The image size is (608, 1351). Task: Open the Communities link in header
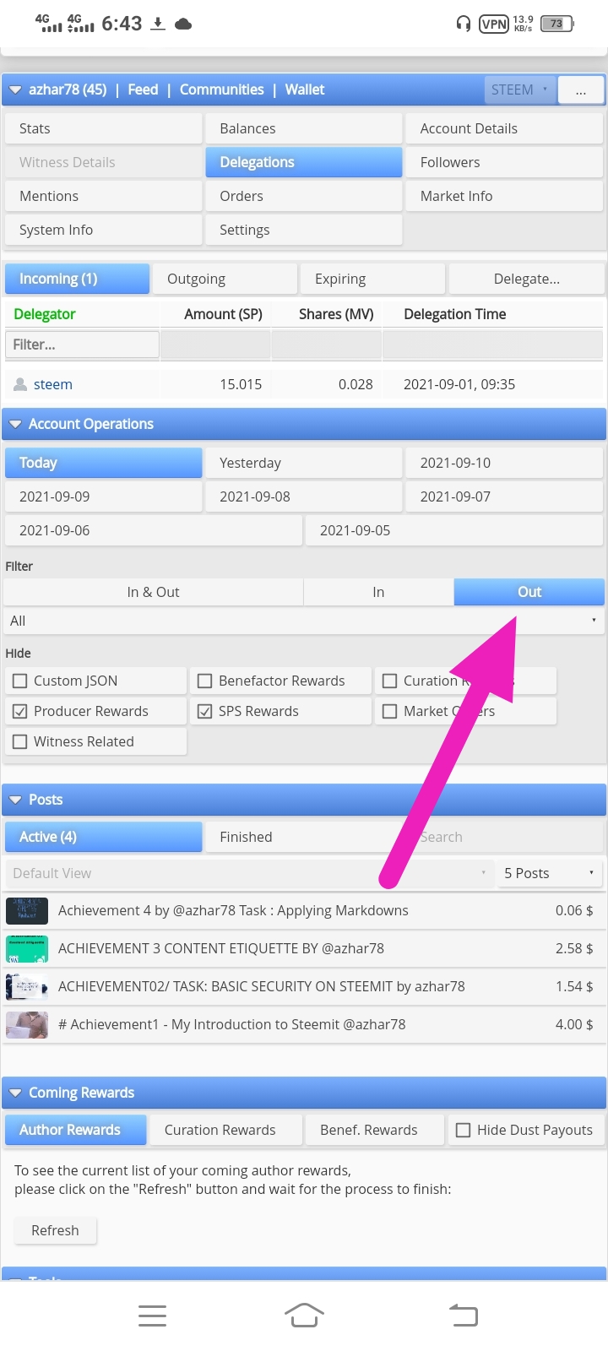tap(221, 90)
